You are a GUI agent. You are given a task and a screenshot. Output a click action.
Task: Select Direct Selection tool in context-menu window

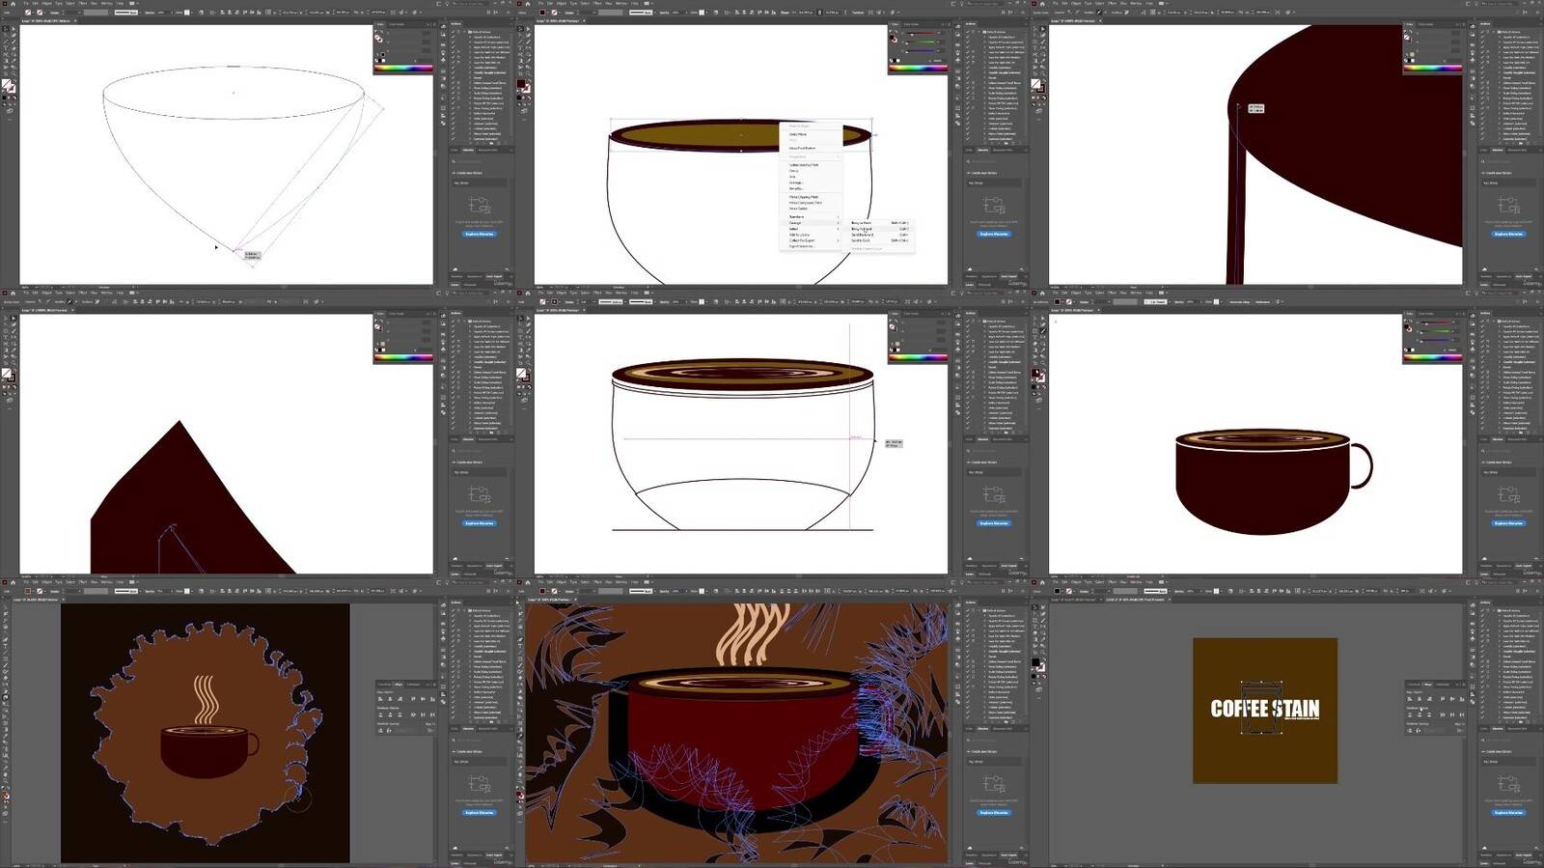[x=527, y=30]
